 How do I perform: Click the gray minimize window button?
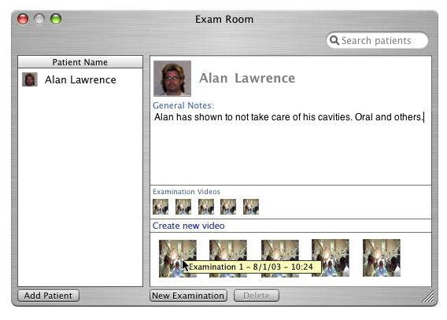39,19
